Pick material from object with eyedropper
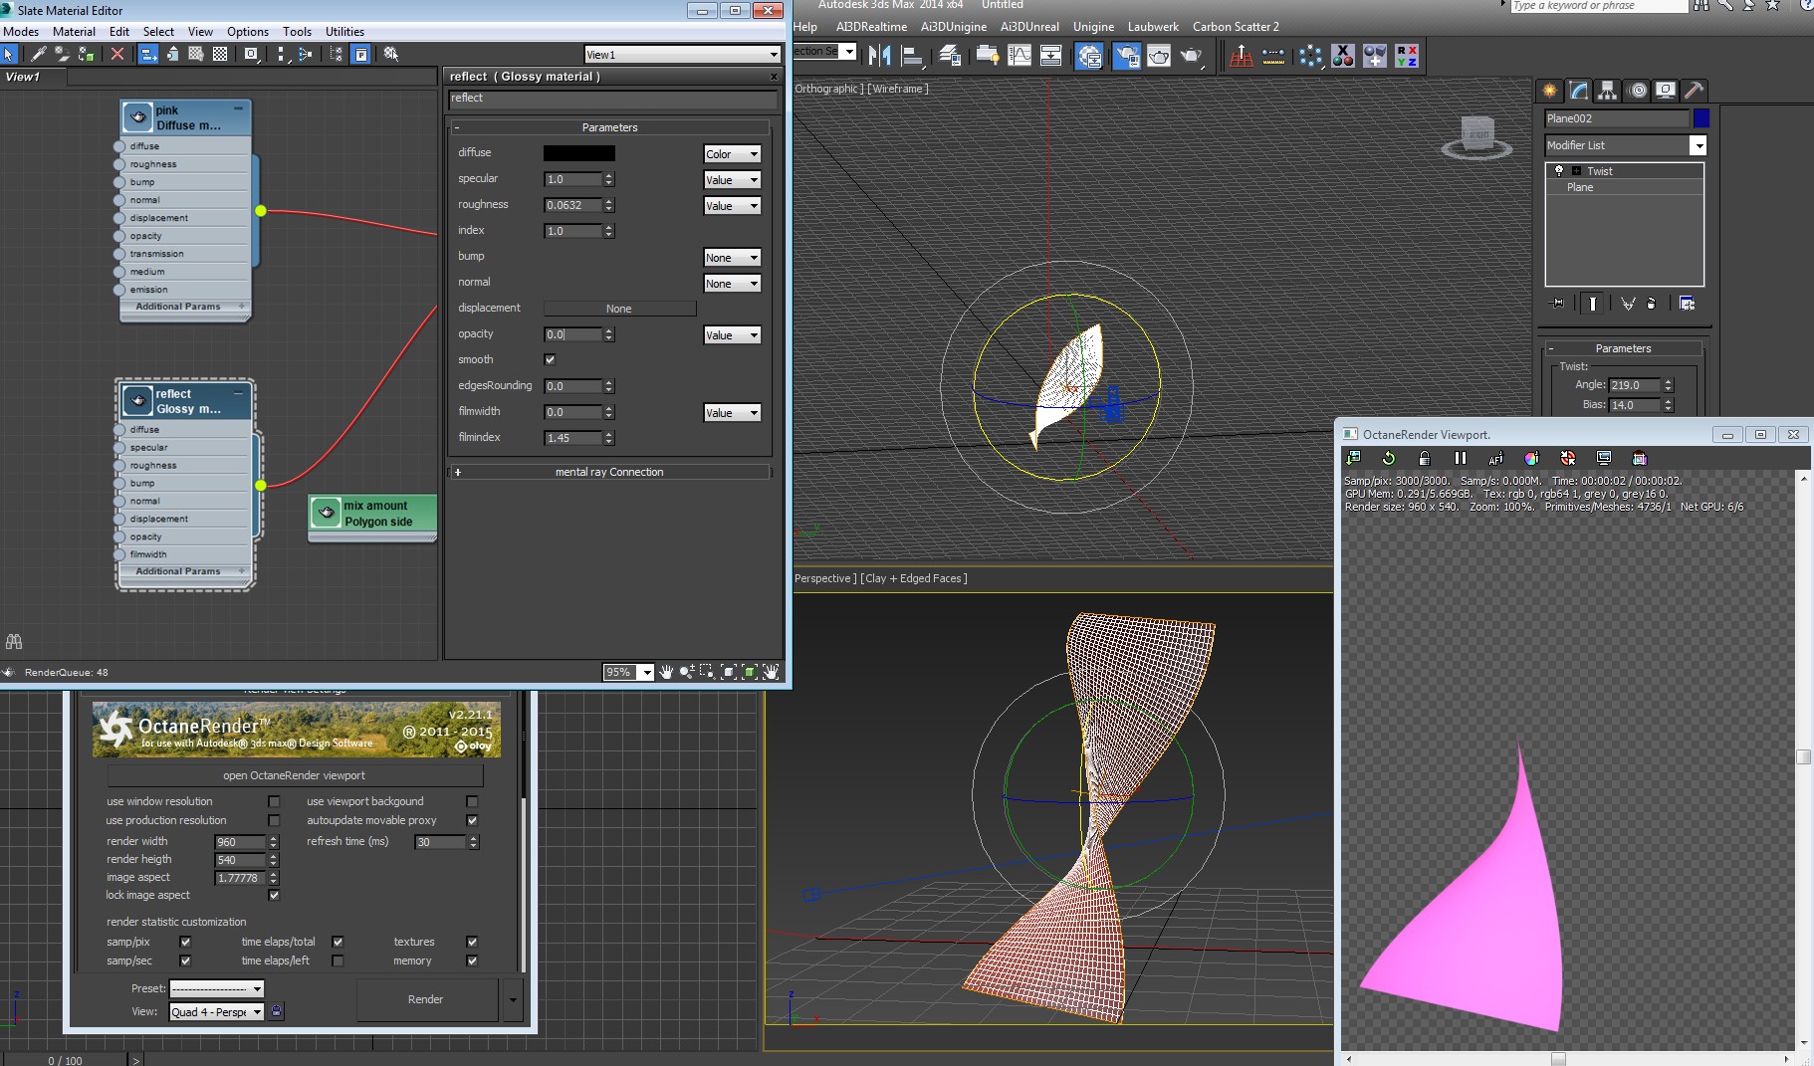 tap(38, 54)
